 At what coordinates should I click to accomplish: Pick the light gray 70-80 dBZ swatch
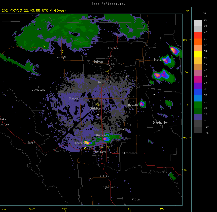(x=198, y=23)
